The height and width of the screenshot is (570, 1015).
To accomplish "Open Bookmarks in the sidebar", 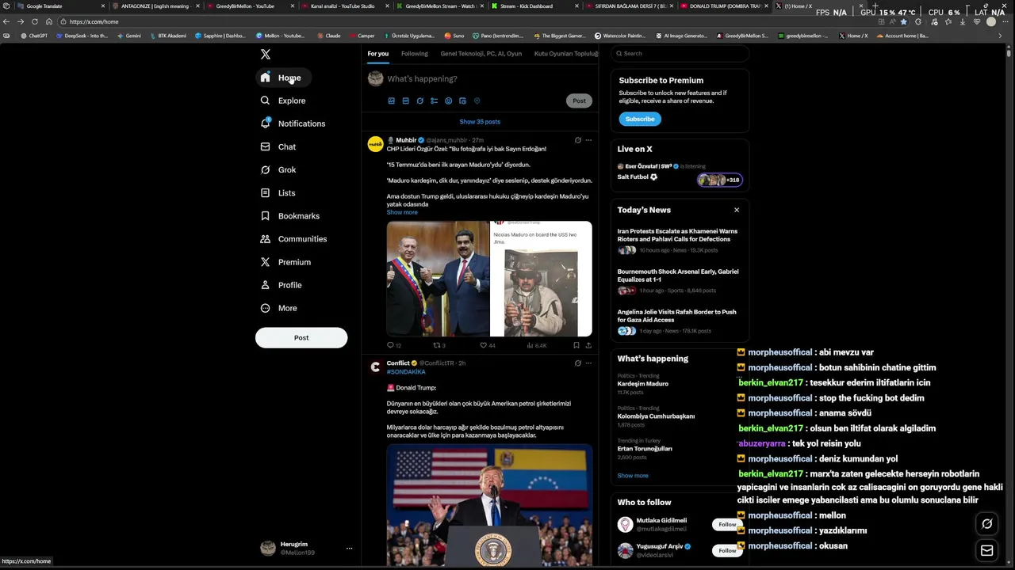I will (x=290, y=215).
